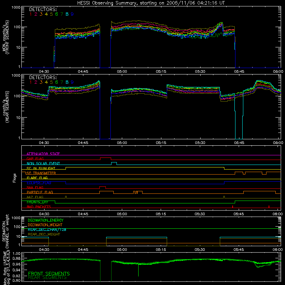Click detector 4 legend number in front segments panel
The image size is (285, 285).
click(46, 14)
